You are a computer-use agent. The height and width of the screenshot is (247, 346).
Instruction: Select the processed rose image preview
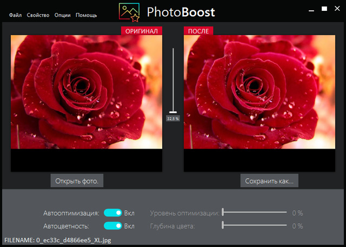259,92
